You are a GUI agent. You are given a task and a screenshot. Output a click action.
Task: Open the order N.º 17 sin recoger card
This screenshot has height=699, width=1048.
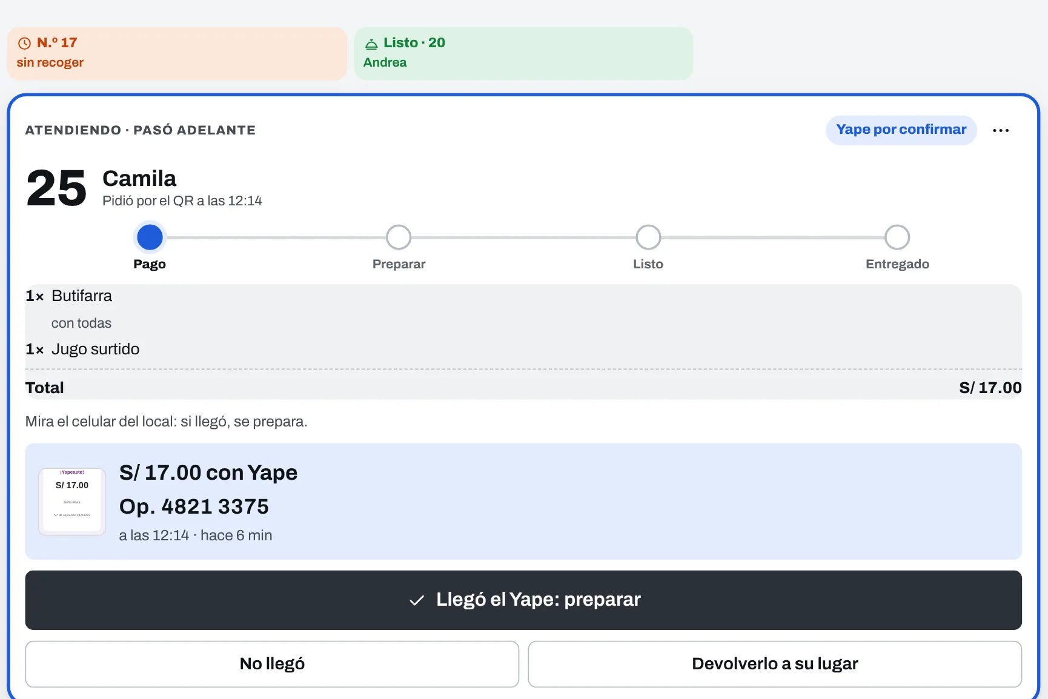tap(177, 53)
